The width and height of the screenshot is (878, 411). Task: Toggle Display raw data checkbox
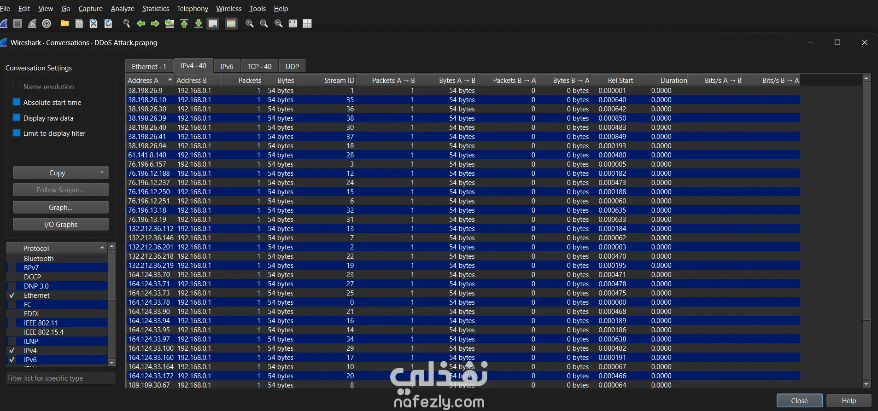[x=17, y=118]
